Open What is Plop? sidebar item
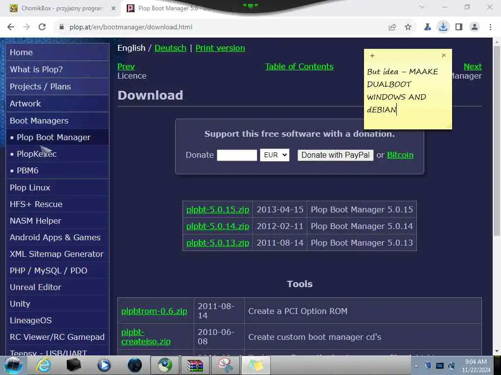This screenshot has width=501, height=375. 58,69
